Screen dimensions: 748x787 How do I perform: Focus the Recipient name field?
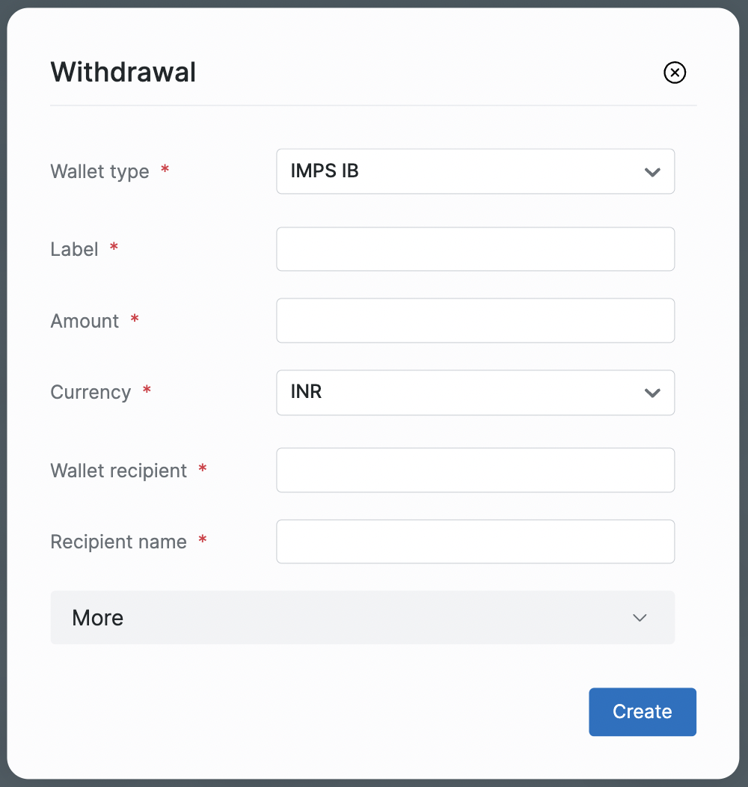click(x=475, y=542)
